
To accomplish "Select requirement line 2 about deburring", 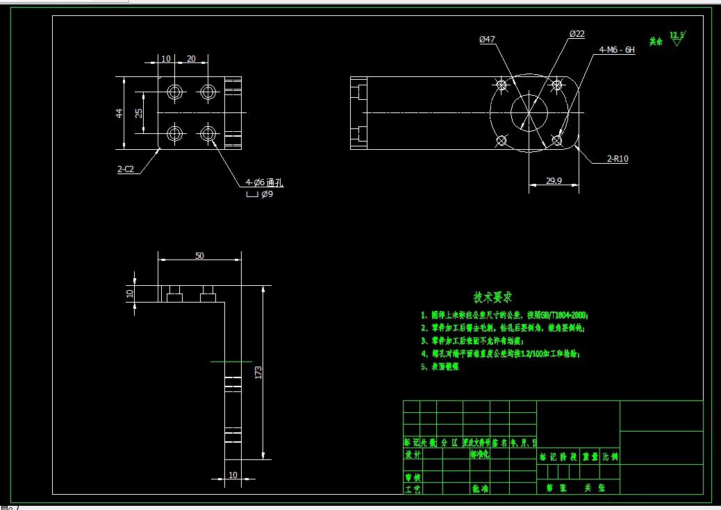I will (x=503, y=328).
